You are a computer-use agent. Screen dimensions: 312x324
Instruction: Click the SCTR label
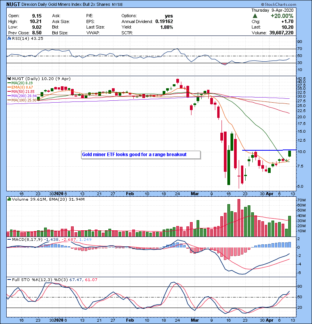click(127, 33)
